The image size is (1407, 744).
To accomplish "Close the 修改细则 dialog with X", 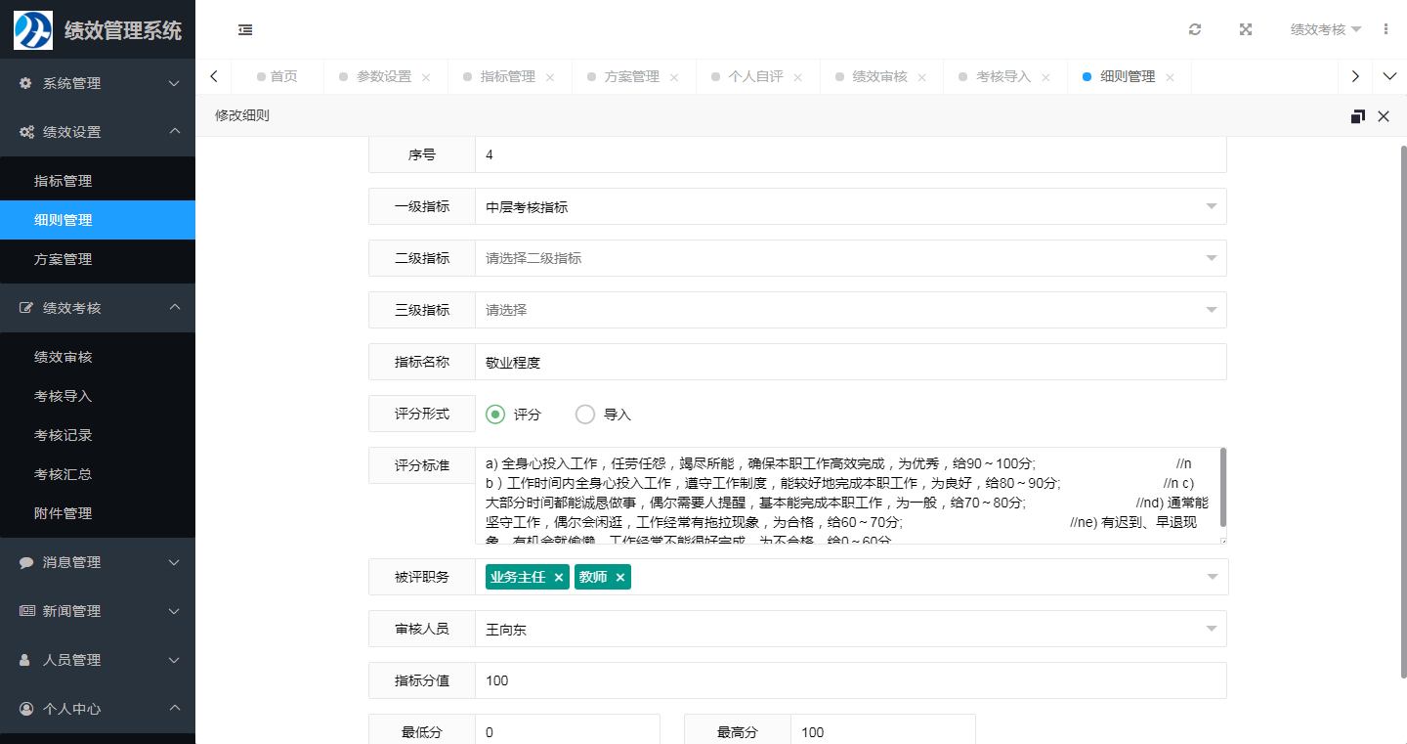I will tap(1384, 116).
